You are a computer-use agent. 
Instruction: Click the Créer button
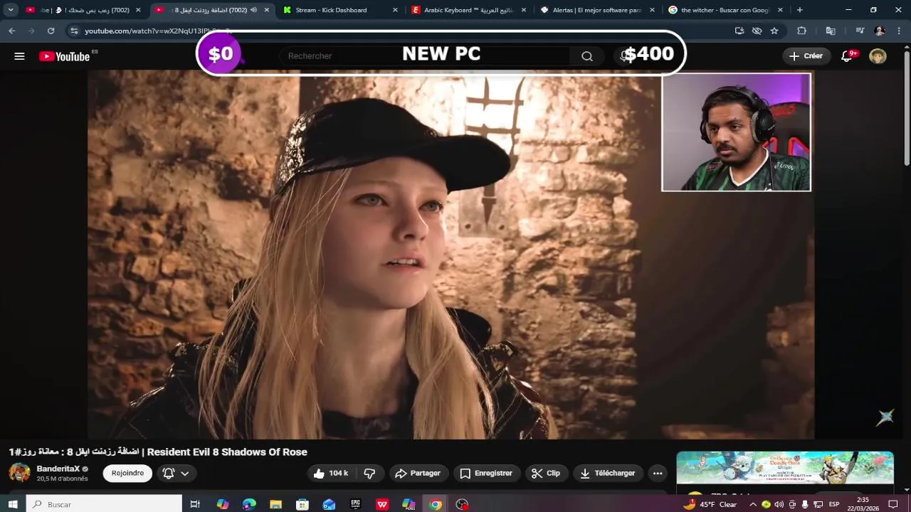tap(806, 56)
